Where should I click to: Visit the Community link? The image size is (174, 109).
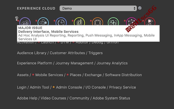point(79,98)
